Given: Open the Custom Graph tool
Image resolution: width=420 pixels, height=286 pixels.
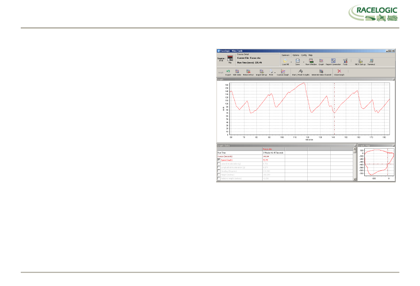Looking at the screenshot, I should coord(283,72).
